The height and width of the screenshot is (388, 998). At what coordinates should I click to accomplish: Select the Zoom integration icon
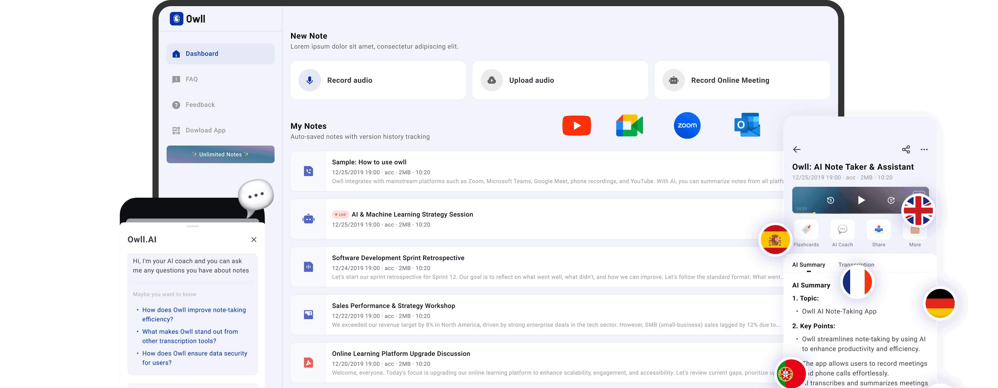pyautogui.click(x=687, y=125)
